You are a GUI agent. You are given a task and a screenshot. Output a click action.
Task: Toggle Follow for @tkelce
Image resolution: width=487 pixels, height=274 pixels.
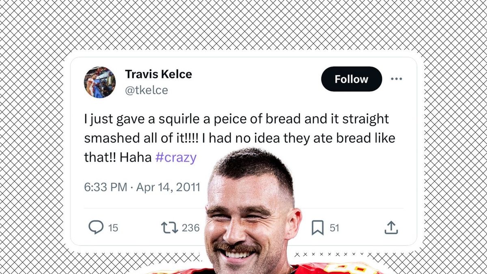pyautogui.click(x=351, y=79)
